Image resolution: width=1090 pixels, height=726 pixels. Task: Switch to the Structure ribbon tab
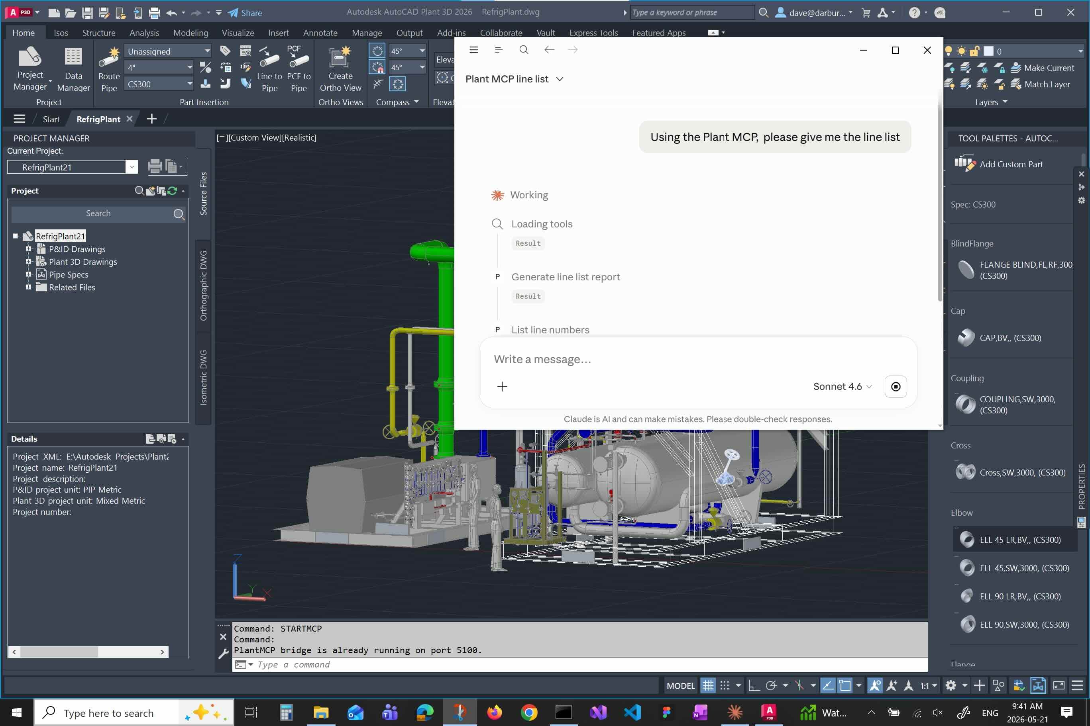[99, 32]
